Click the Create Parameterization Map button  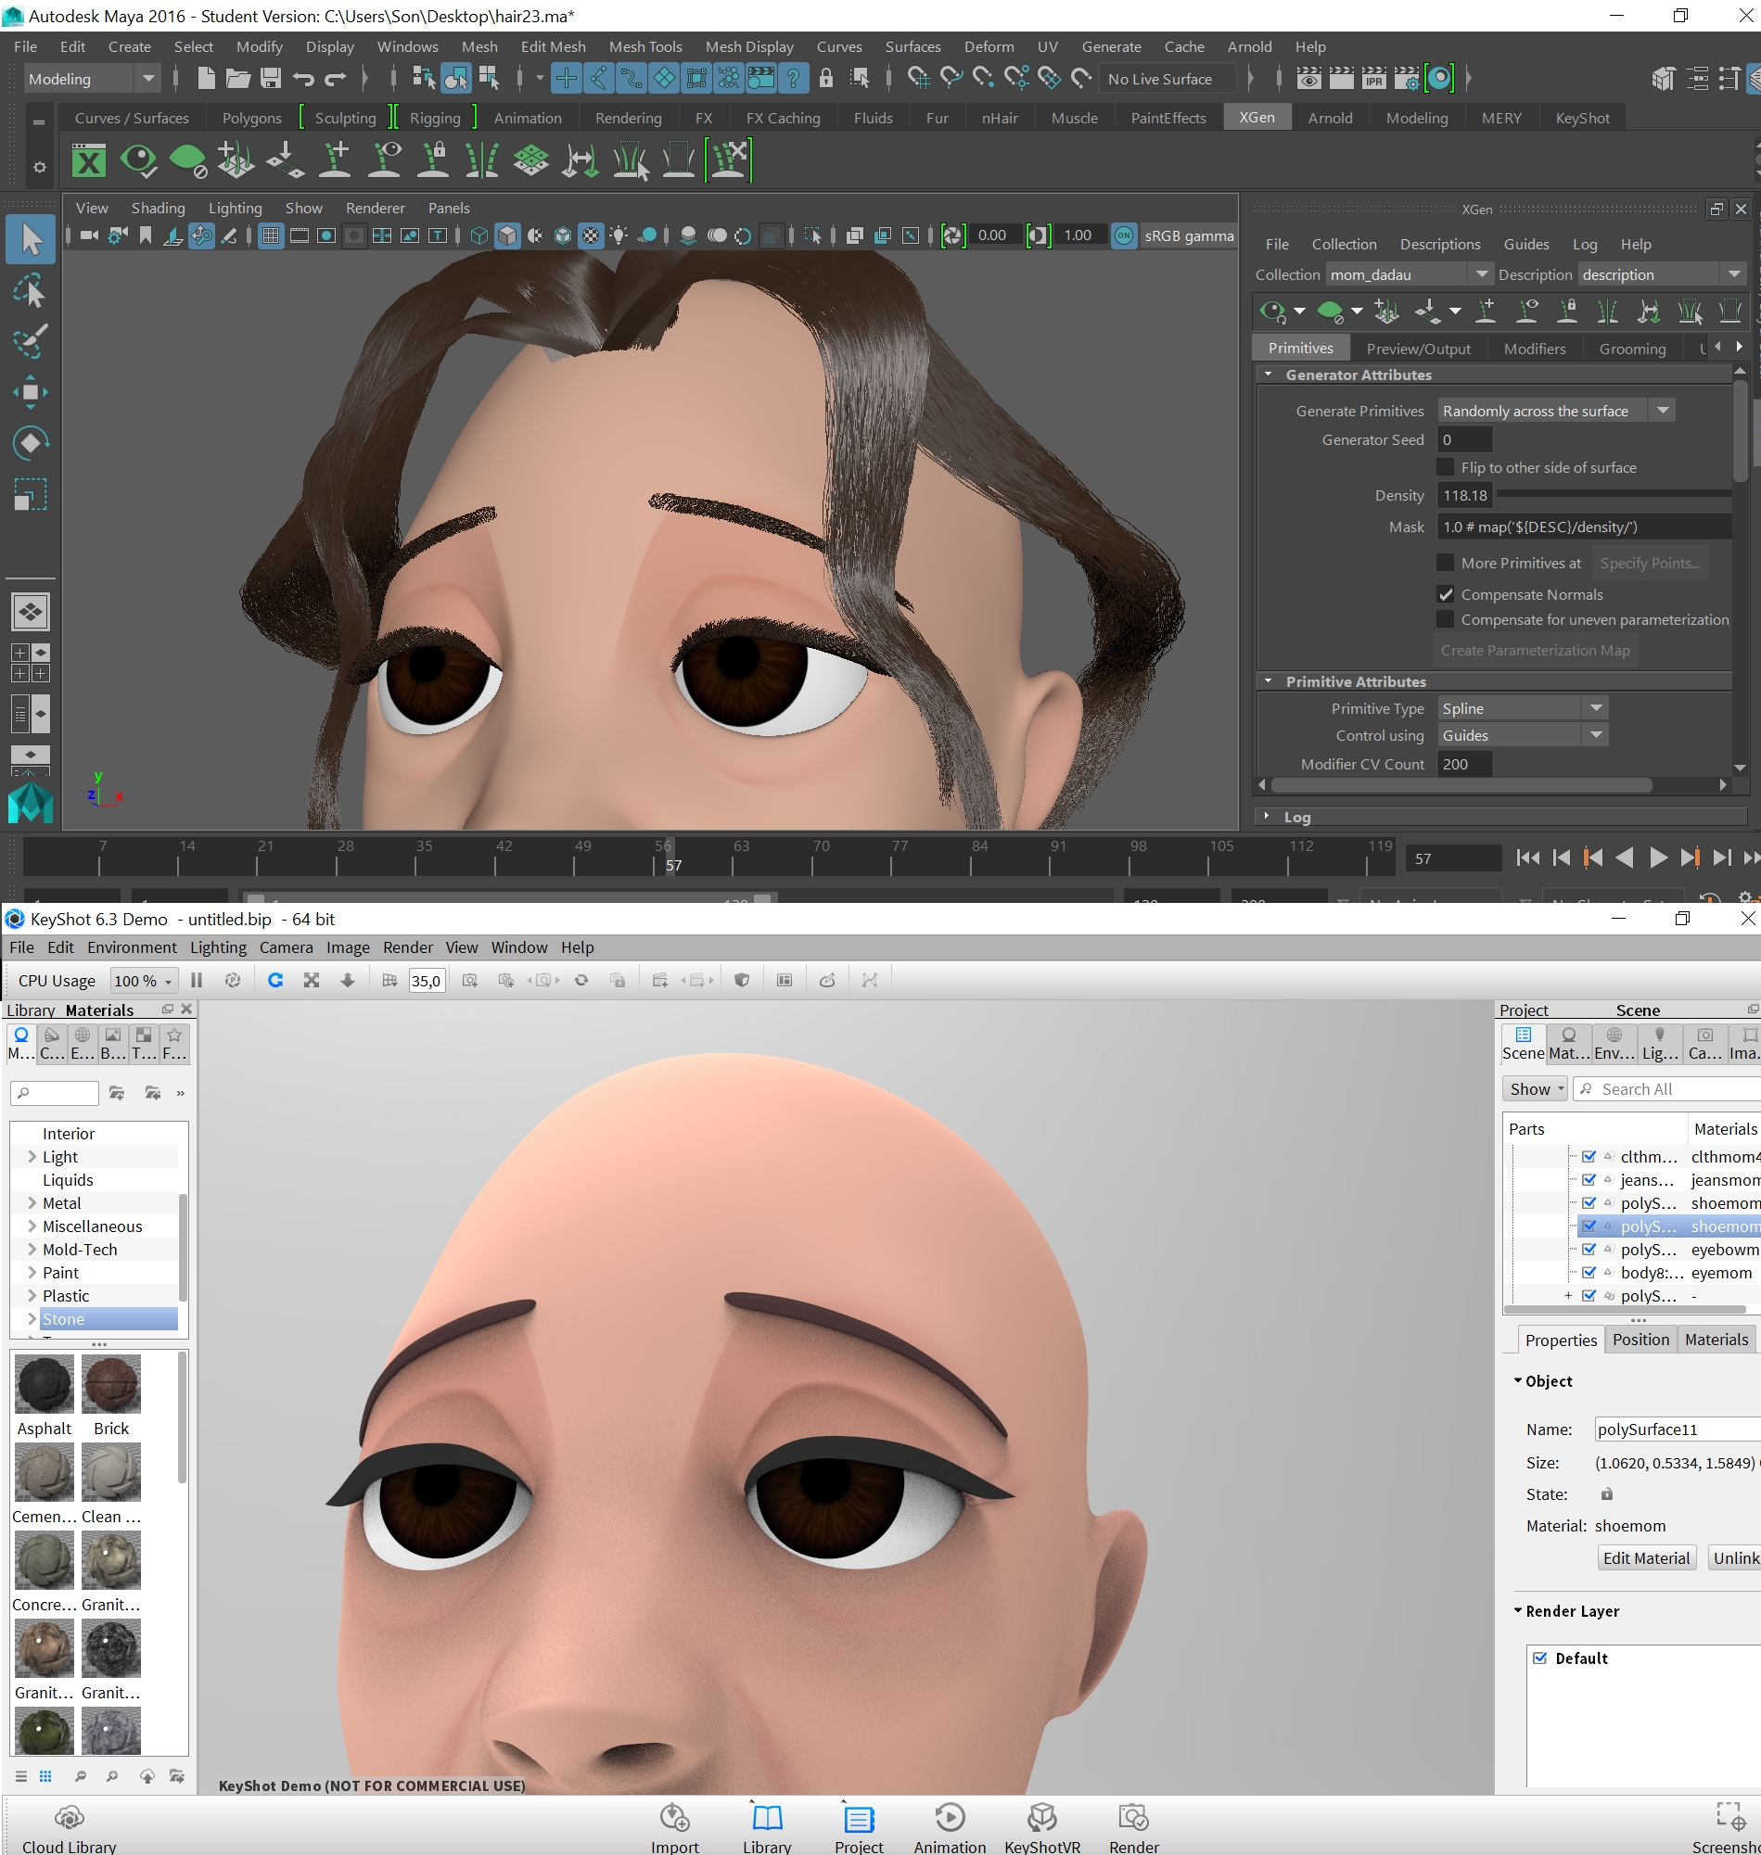[x=1535, y=649]
